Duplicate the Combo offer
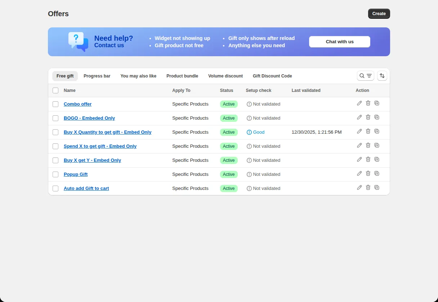The height and width of the screenshot is (302, 438). (377, 103)
